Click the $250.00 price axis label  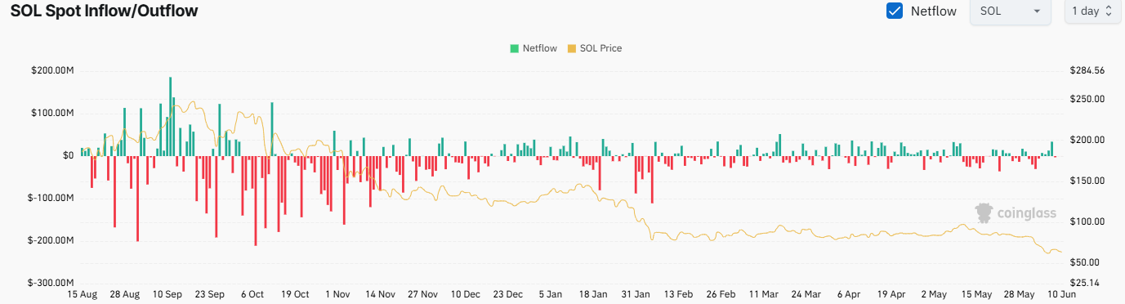[x=1087, y=99]
